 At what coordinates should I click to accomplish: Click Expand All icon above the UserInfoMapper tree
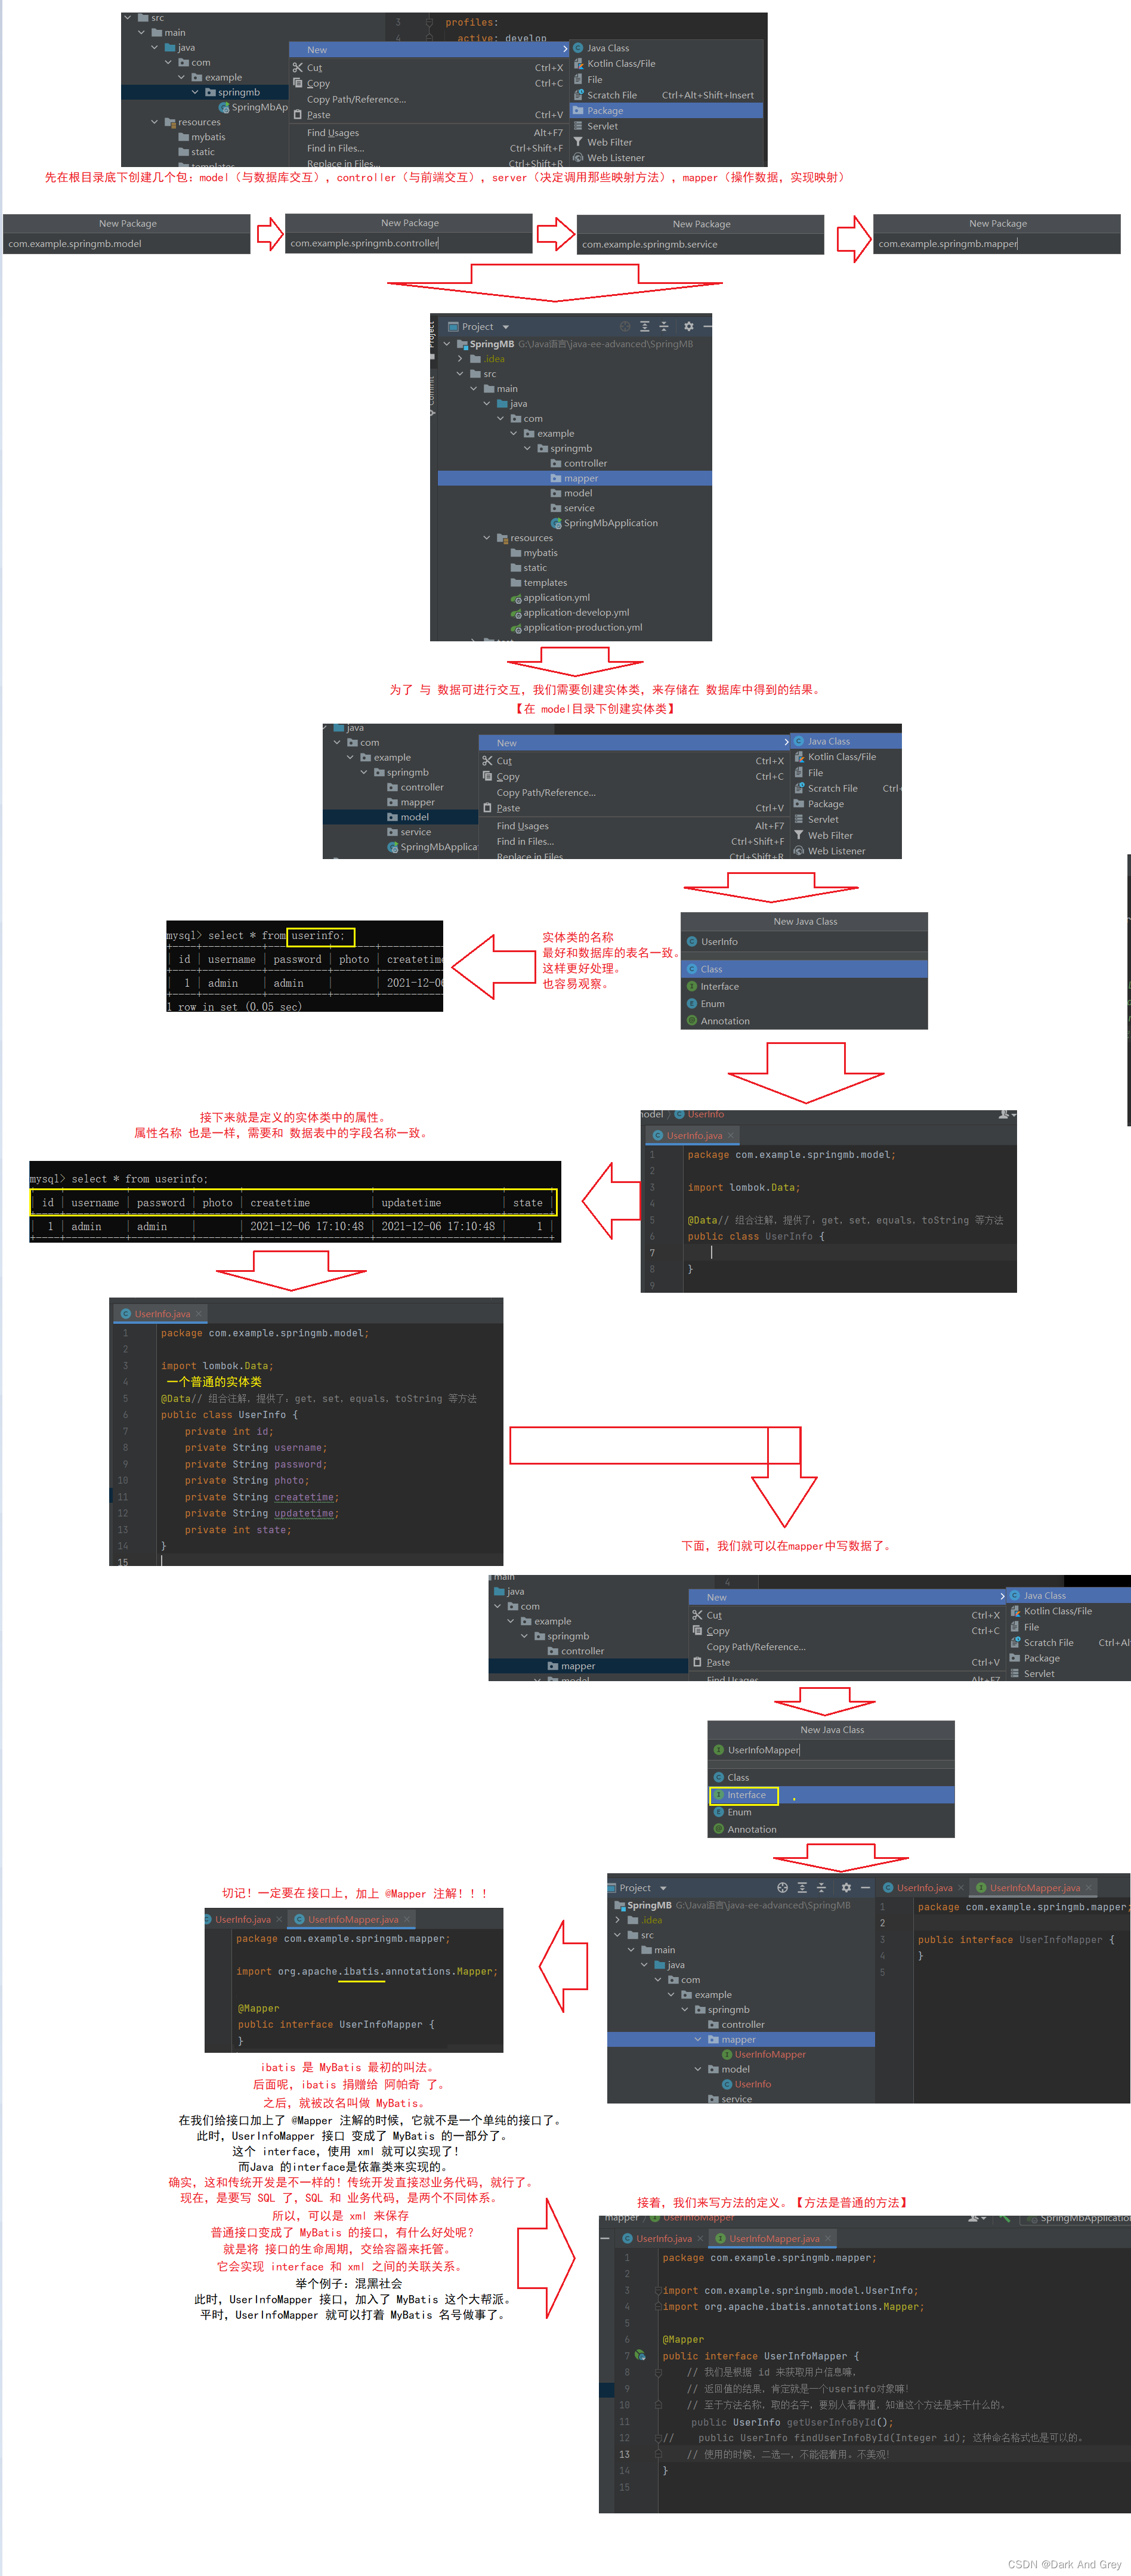(x=802, y=1888)
